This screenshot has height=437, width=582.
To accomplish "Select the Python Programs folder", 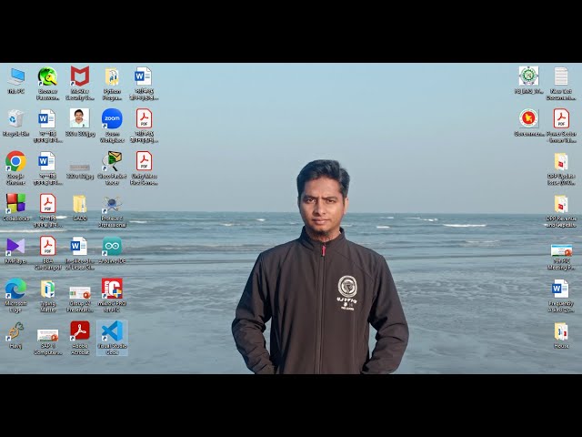I will pos(112,76).
